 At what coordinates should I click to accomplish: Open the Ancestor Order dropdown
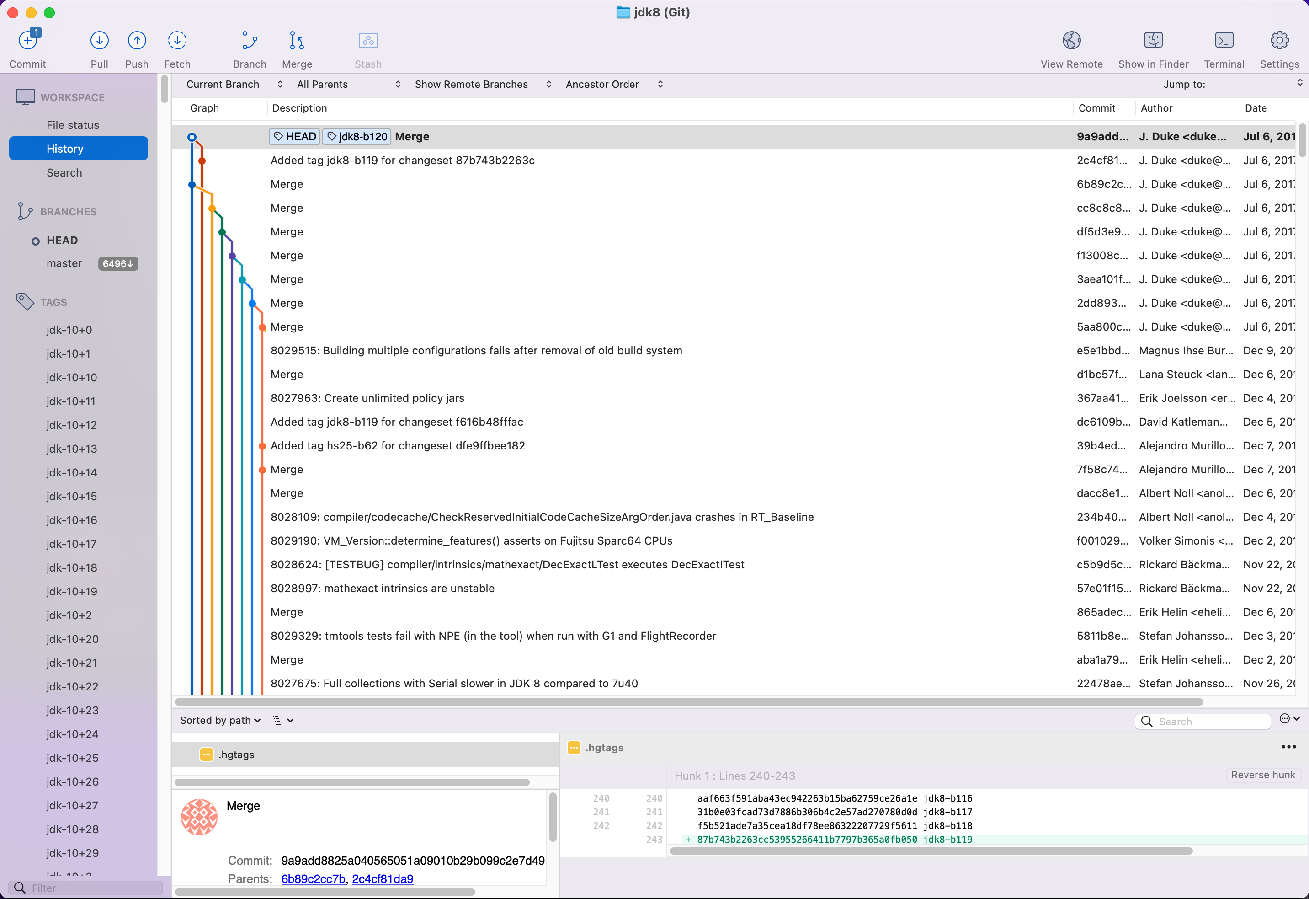(x=613, y=85)
